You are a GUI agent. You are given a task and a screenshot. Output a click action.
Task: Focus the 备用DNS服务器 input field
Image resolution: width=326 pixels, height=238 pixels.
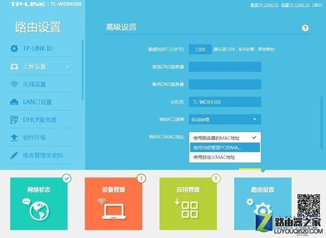point(225,84)
